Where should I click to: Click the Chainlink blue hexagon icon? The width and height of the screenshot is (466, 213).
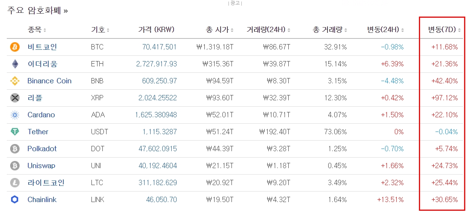pos(15,200)
